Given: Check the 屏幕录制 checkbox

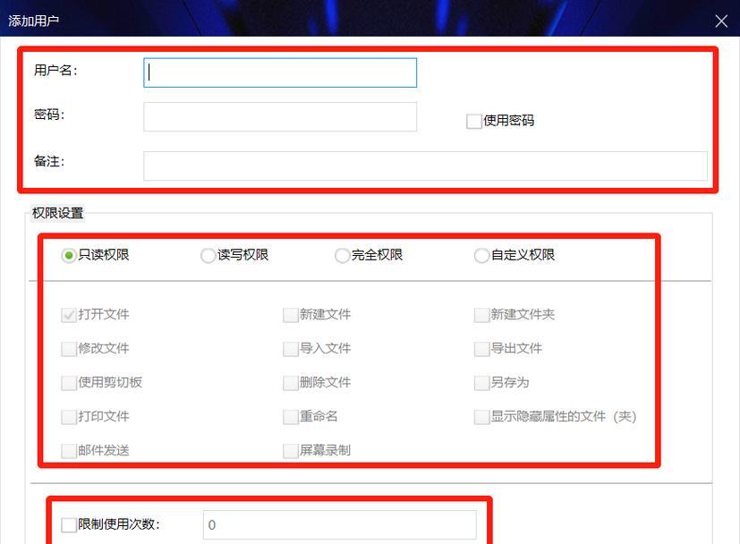Looking at the screenshot, I should coord(290,451).
